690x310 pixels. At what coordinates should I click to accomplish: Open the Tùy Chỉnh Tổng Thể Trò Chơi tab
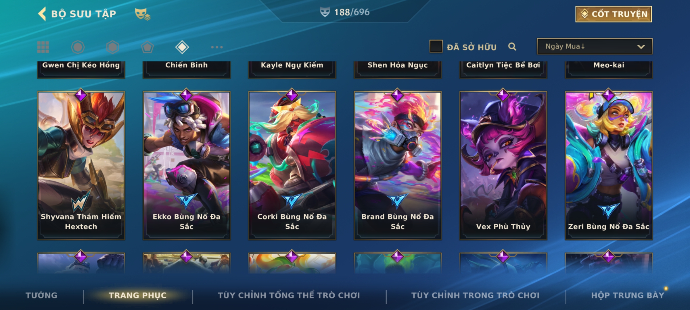(289, 295)
